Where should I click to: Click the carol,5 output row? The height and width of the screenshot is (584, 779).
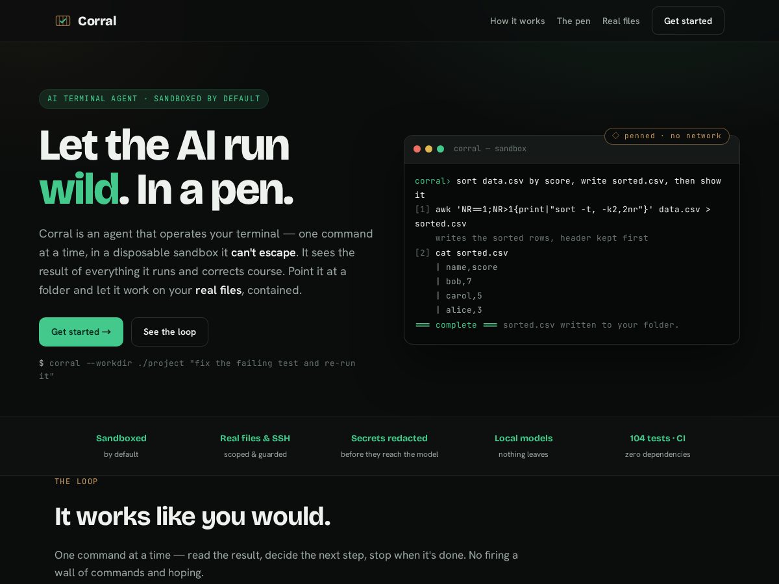pos(459,295)
